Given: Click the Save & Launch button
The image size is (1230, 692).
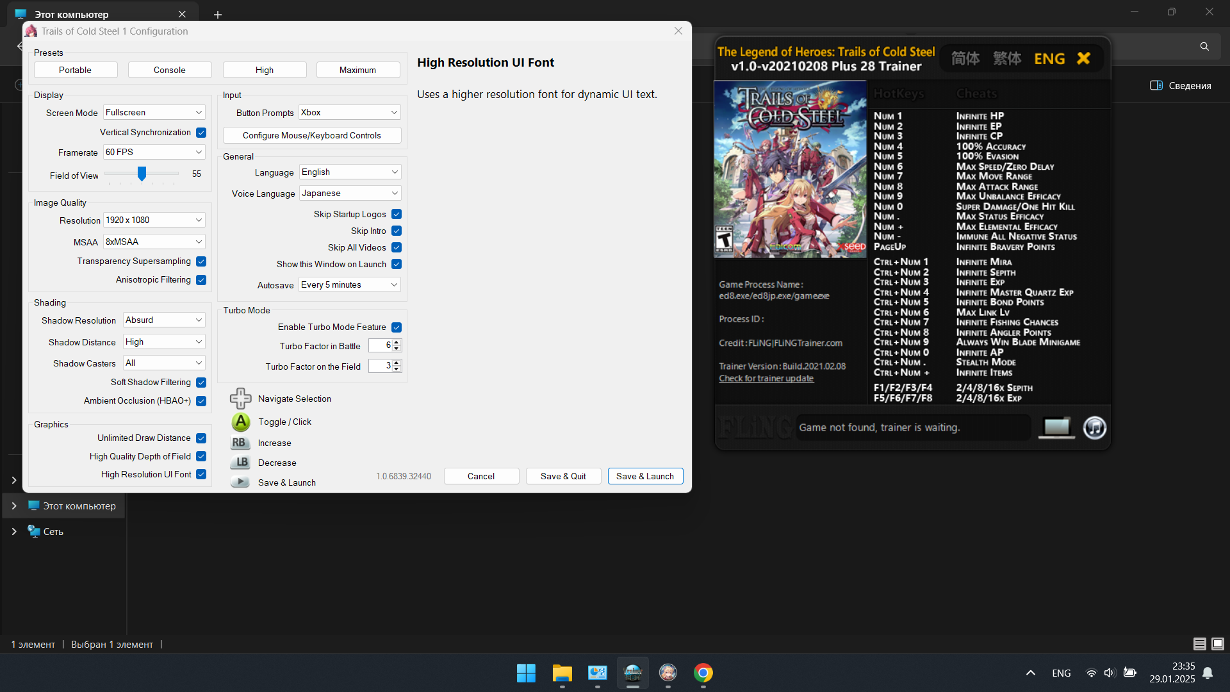Looking at the screenshot, I should tap(645, 476).
